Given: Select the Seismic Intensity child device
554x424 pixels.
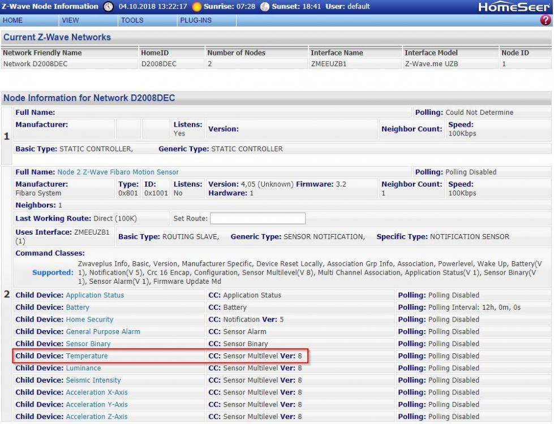Looking at the screenshot, I should [93, 380].
